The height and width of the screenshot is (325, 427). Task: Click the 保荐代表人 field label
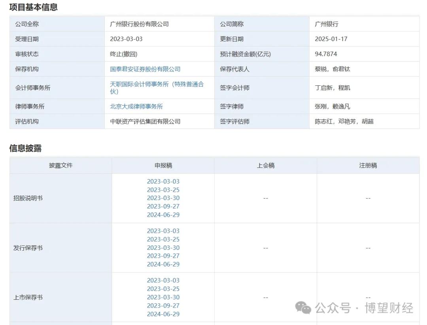tap(234, 69)
